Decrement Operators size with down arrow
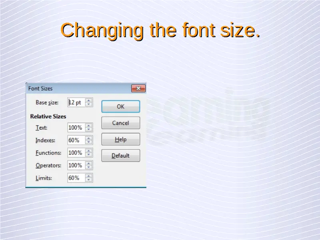This screenshot has width=320, height=240. (89, 168)
